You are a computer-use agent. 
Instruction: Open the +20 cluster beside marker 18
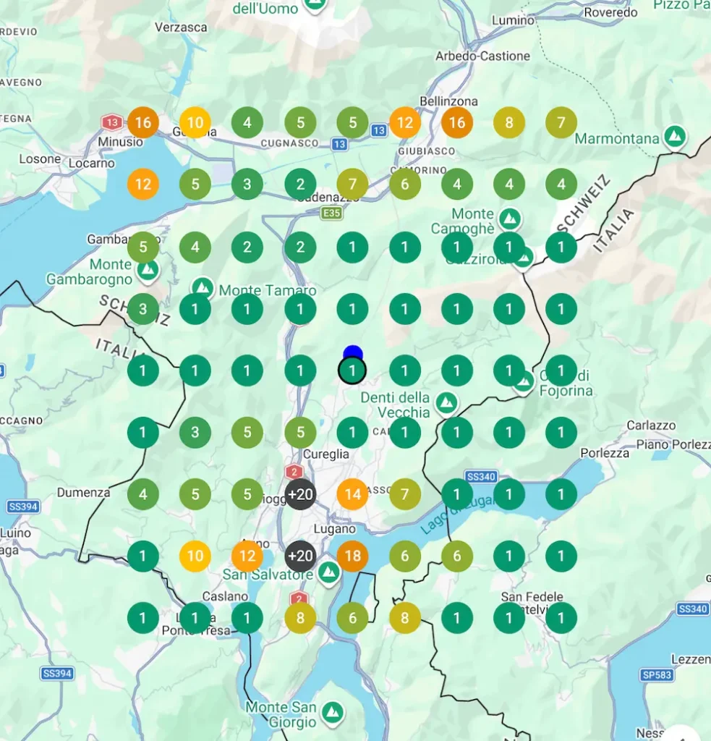pyautogui.click(x=300, y=556)
